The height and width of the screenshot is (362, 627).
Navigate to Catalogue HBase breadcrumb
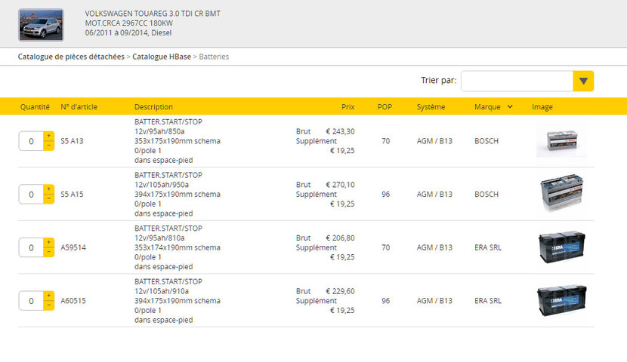[162, 57]
